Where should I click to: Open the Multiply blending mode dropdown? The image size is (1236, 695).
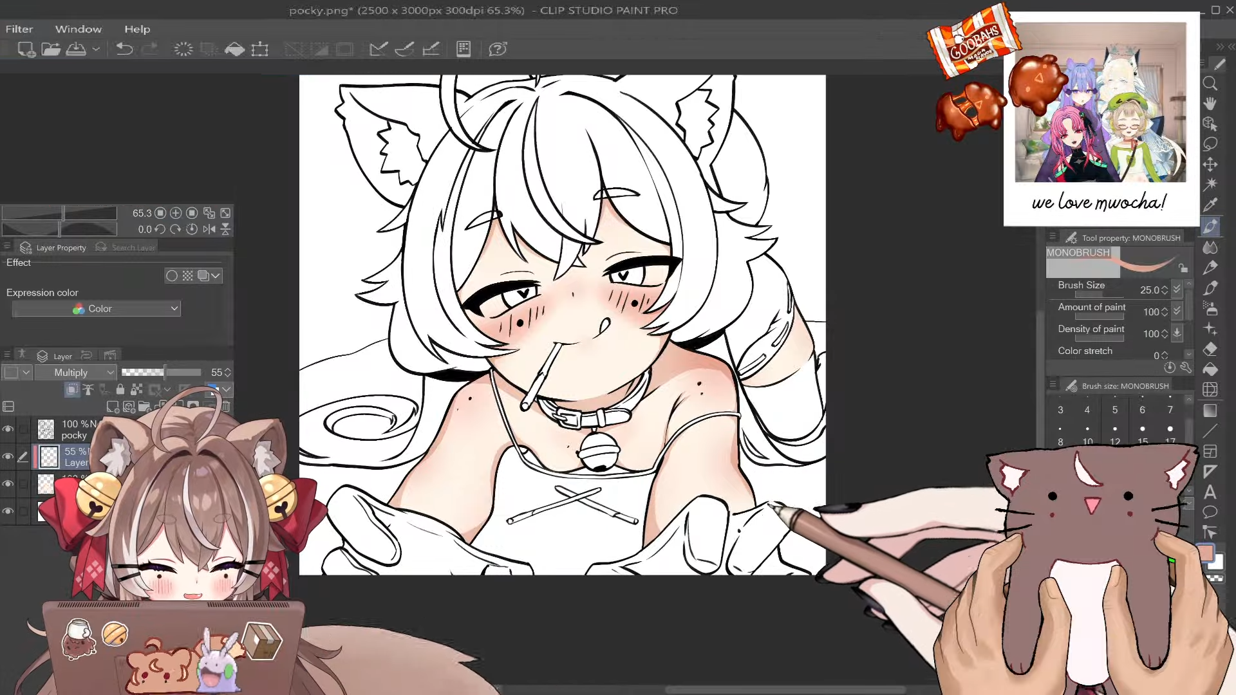(x=75, y=373)
